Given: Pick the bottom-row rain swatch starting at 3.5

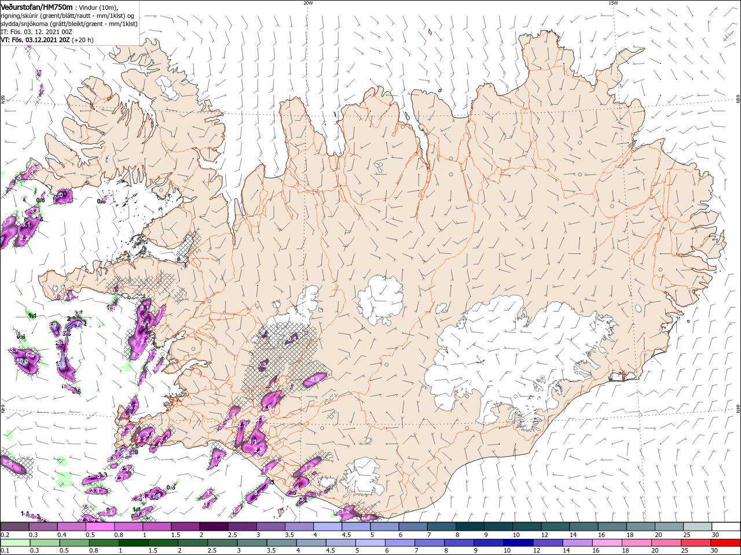Looking at the screenshot, I should click(x=280, y=543).
